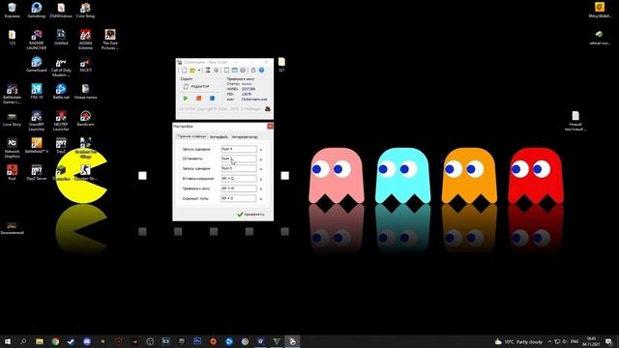Click the Остановить hotkey field
619x348 pixels.
click(239, 159)
